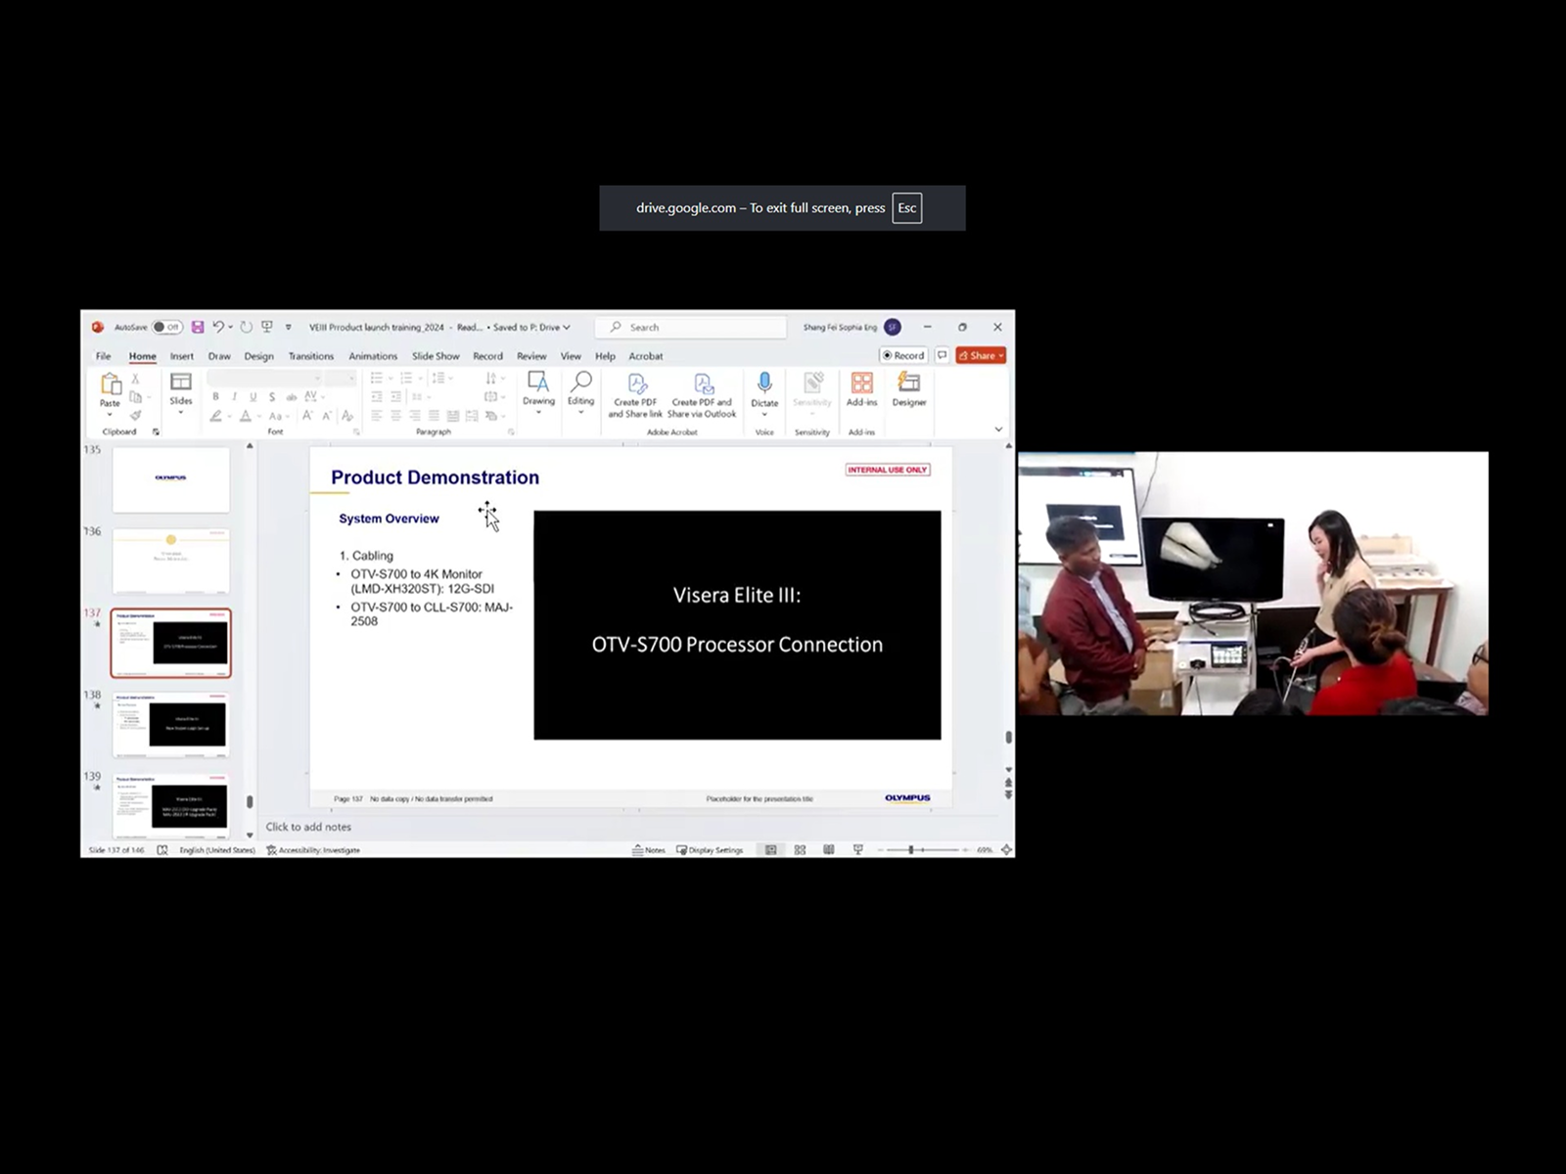Click Display Settings in status bar
The width and height of the screenshot is (1566, 1174).
click(x=711, y=850)
